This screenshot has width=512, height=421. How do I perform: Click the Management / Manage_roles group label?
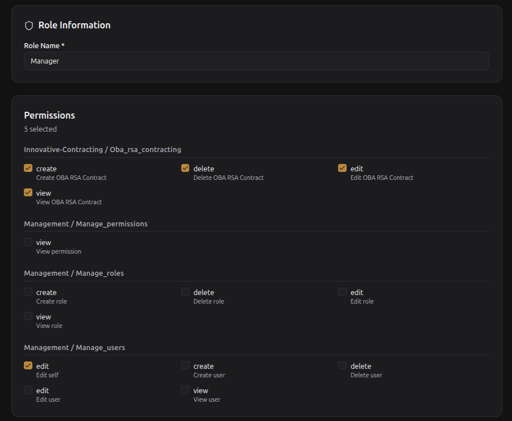pos(74,273)
